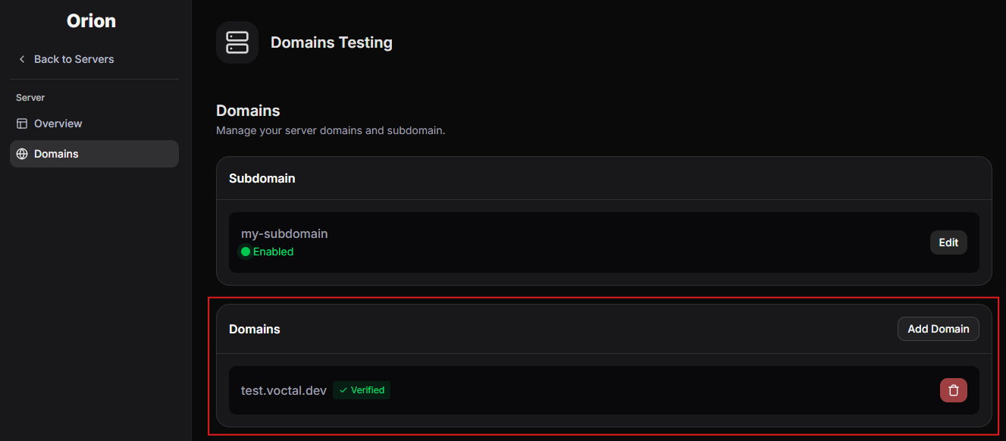1006x441 pixels.
Task: Click the server rack icon beside Domains Testing
Action: [237, 42]
